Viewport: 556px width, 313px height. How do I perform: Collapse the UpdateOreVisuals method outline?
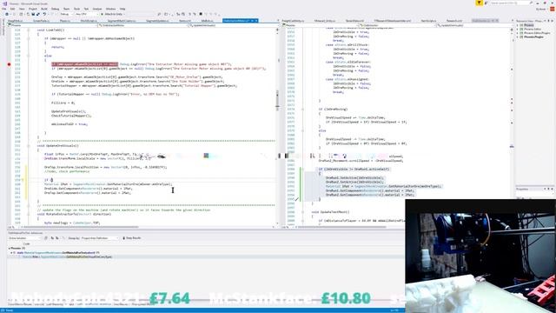click(29, 146)
